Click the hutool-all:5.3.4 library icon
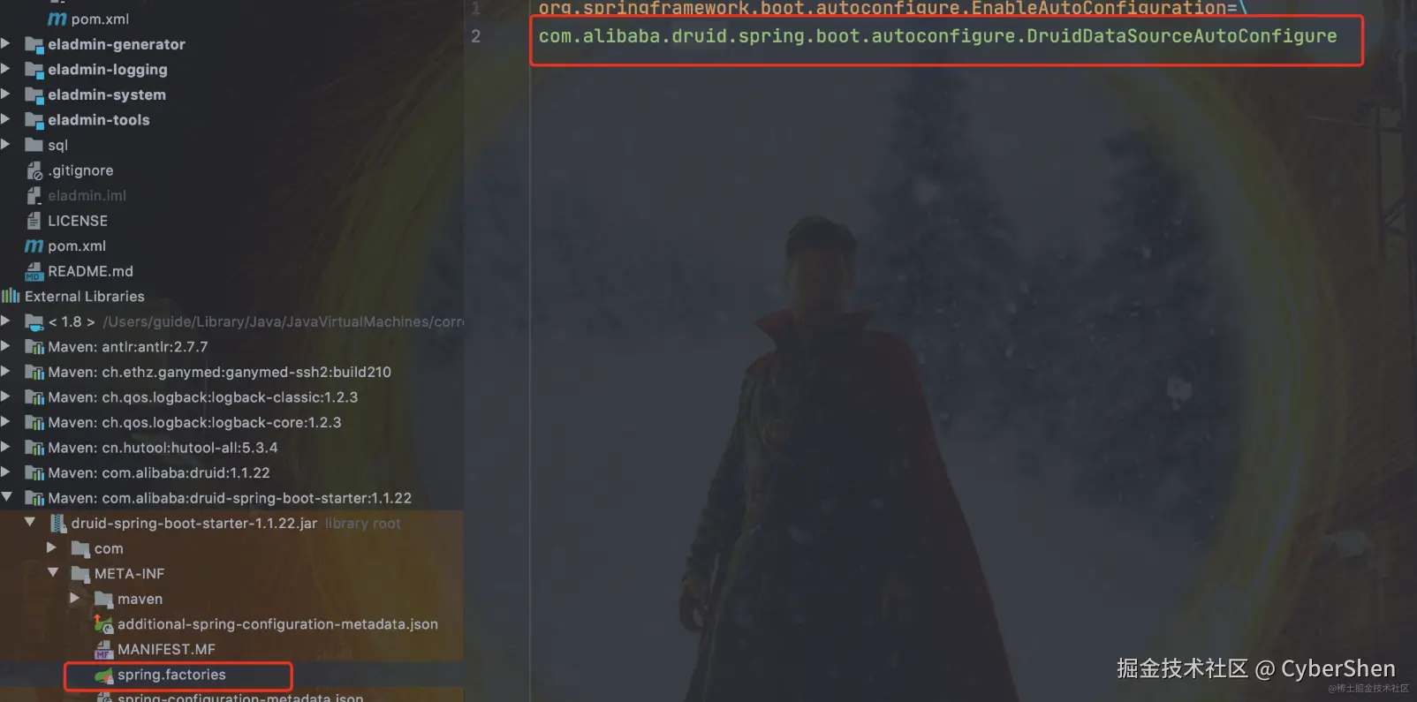Viewport: 1417px width, 702px height. pos(34,448)
